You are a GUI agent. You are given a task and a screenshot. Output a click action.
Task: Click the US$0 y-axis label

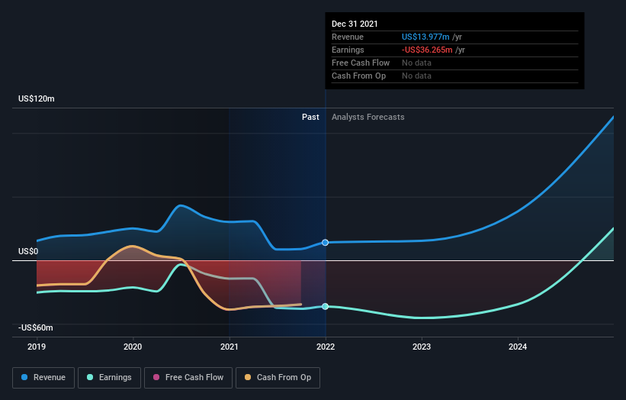[28, 251]
